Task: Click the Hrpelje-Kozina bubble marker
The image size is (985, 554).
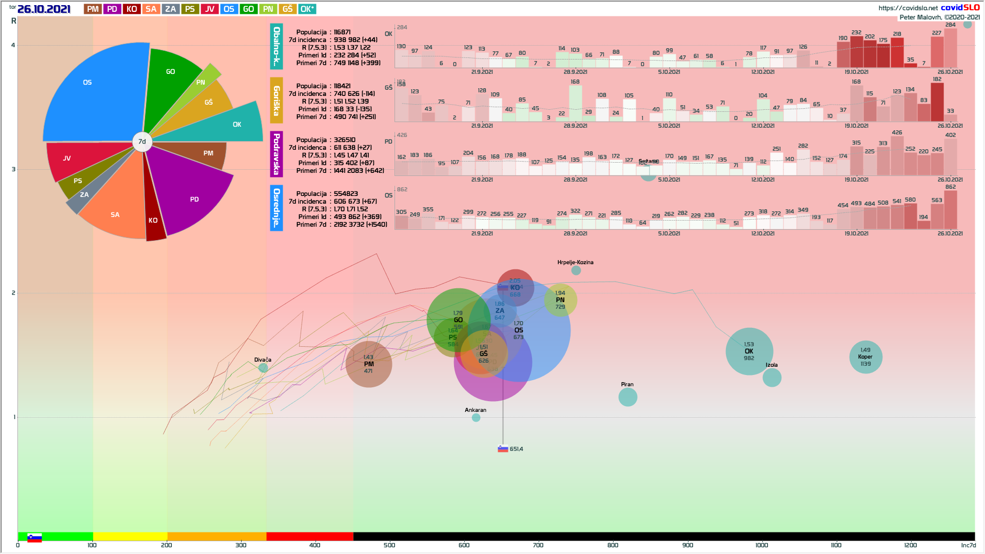Action: [x=576, y=270]
